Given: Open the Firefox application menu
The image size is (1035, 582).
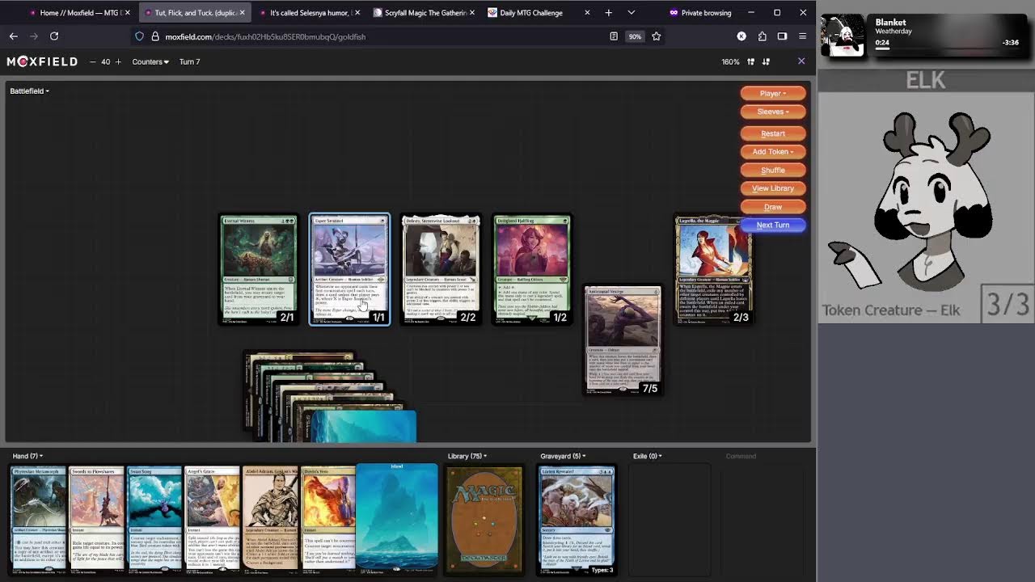Looking at the screenshot, I should coord(802,36).
